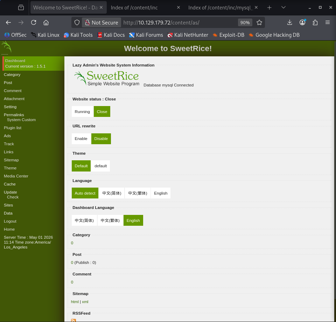Click the SweetRice Simple Website Program logo

(x=106, y=79)
